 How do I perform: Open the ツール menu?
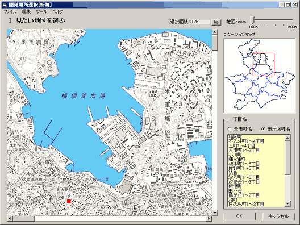[x=41, y=12]
